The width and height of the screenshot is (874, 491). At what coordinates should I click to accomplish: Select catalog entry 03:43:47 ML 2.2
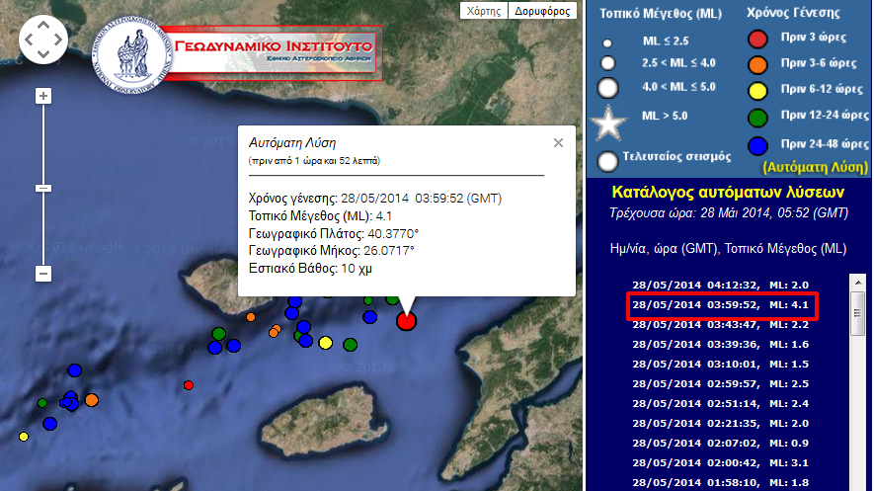(x=720, y=324)
